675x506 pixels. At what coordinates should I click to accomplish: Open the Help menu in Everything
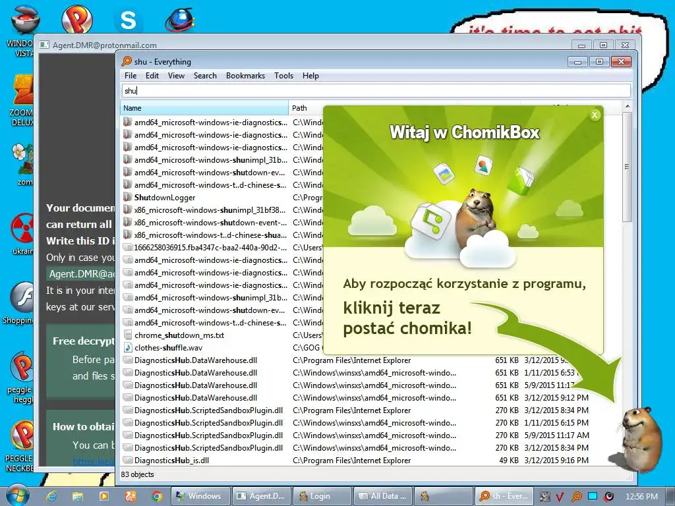[x=310, y=76]
